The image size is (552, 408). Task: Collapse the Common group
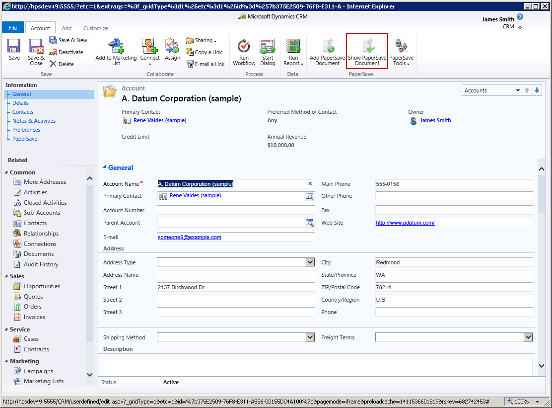(6, 172)
